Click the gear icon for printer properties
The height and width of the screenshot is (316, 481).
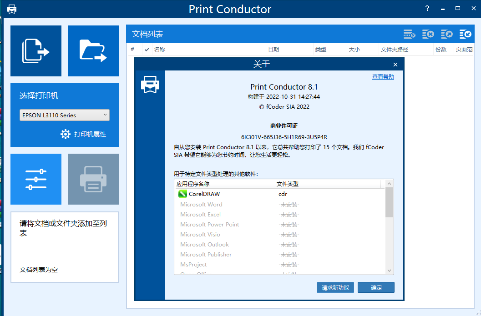66,134
